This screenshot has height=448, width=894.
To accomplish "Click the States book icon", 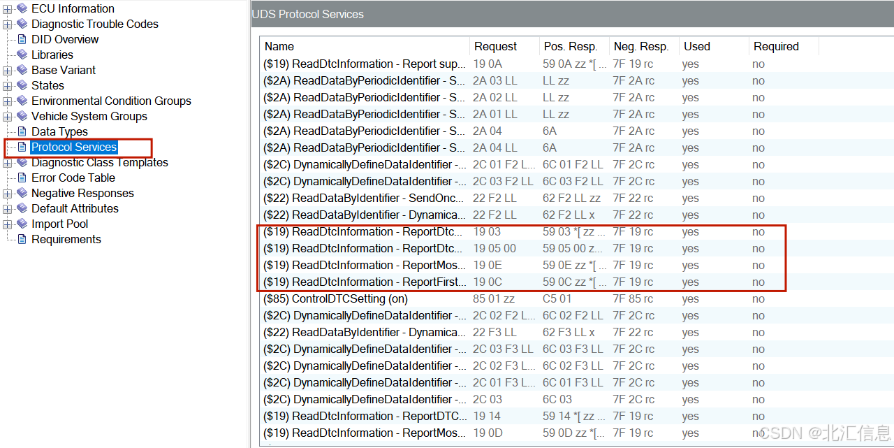I will (x=22, y=85).
